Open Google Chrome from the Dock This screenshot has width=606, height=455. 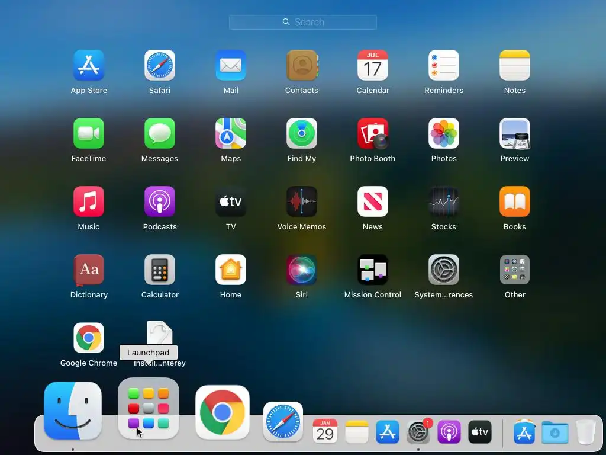point(223,412)
